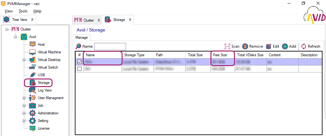Click the Tree View cube icon
Image resolution: width=326 pixels, height=136 pixels.
point(7,19)
